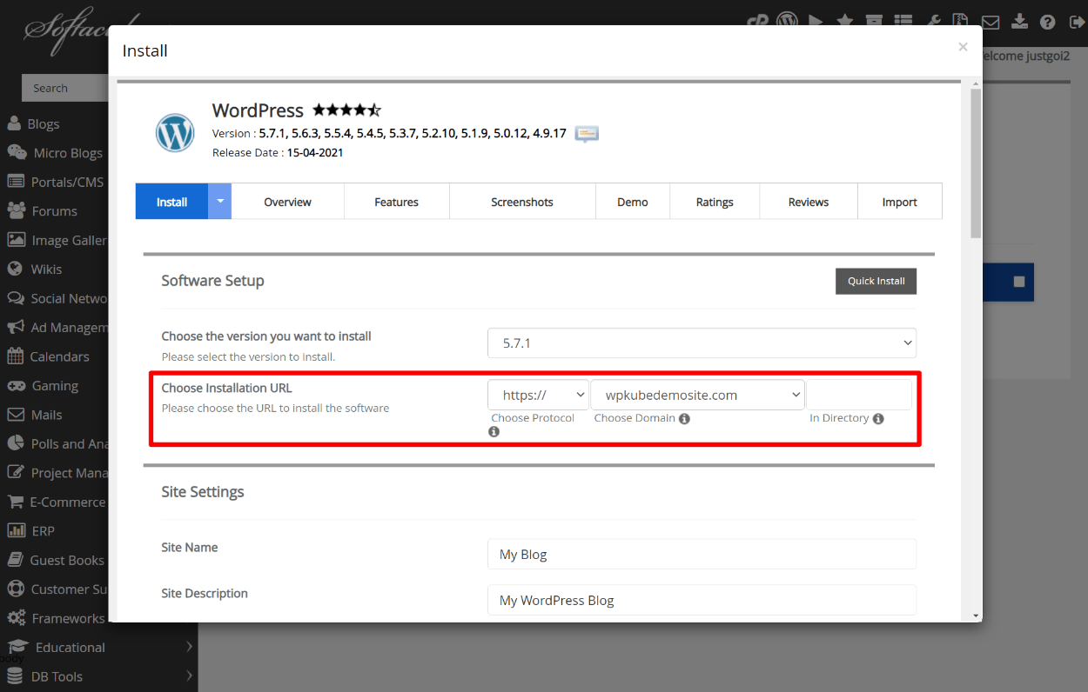Click the info icon beside Choose Domain

click(x=684, y=418)
